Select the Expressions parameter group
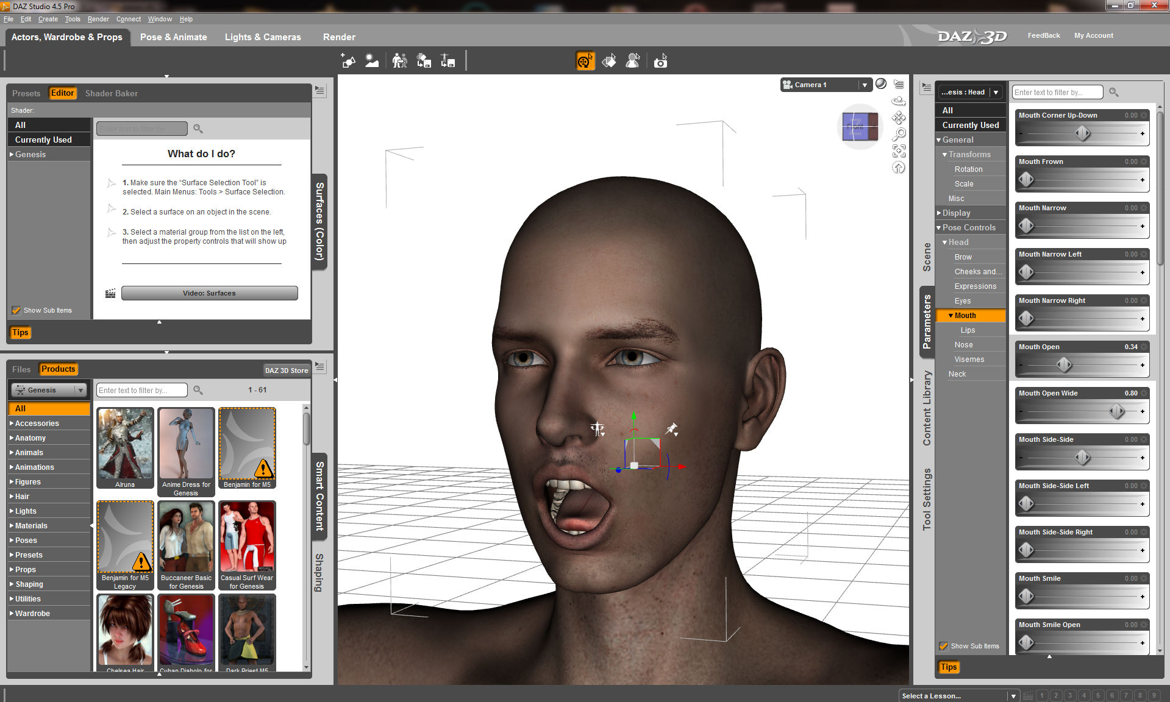The height and width of the screenshot is (702, 1170). (x=976, y=286)
